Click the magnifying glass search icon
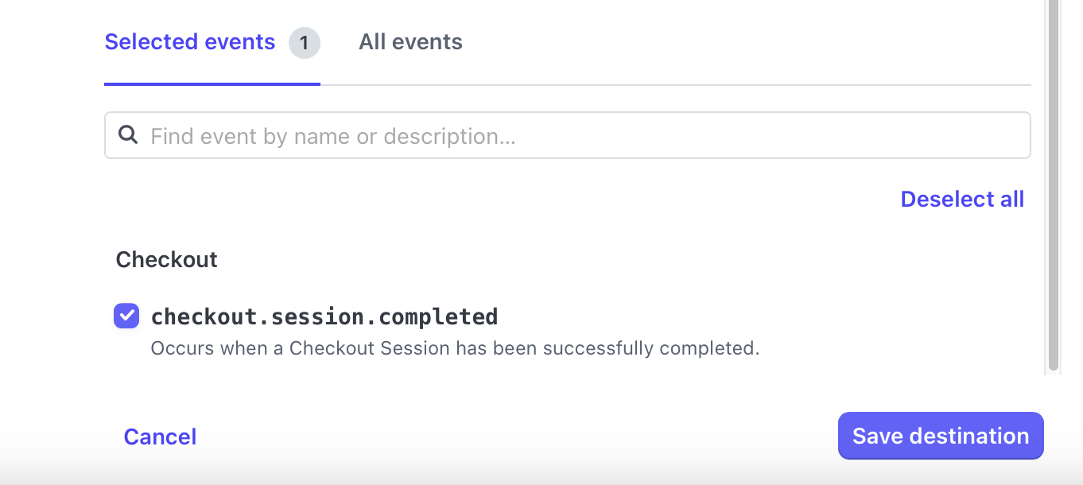The height and width of the screenshot is (485, 1083). [128, 135]
